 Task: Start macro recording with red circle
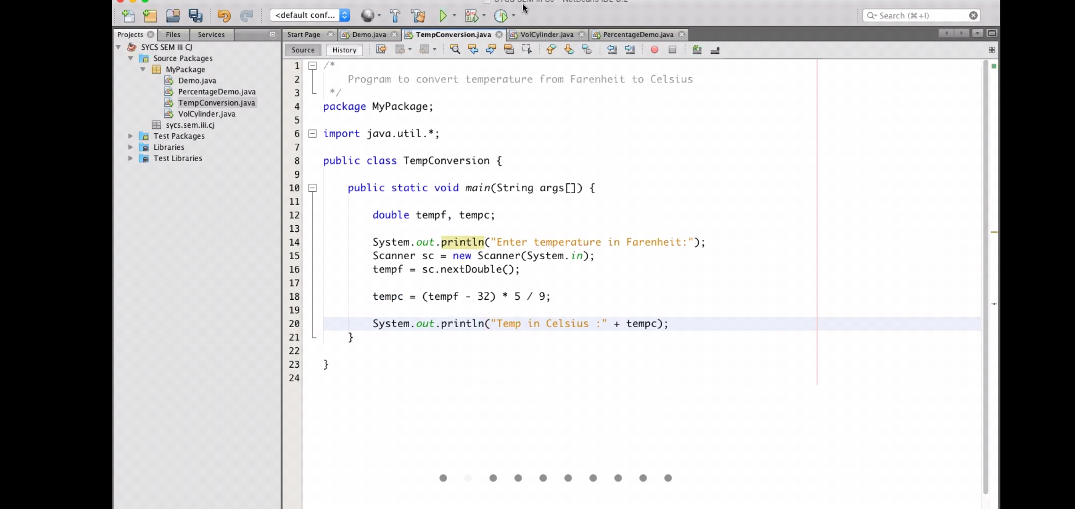(x=654, y=49)
